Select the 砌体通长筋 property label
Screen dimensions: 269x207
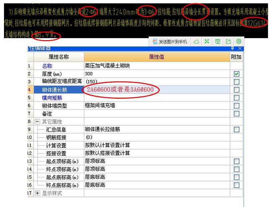[55, 90]
